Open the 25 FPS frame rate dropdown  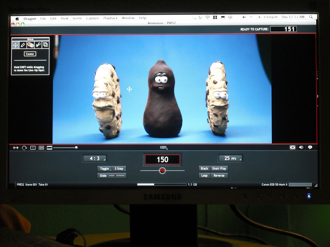(230, 158)
